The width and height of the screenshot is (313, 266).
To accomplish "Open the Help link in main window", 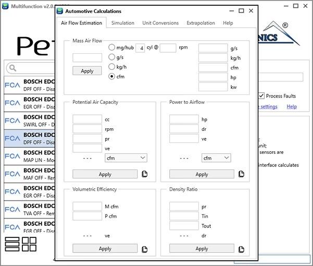I will point(292,106).
